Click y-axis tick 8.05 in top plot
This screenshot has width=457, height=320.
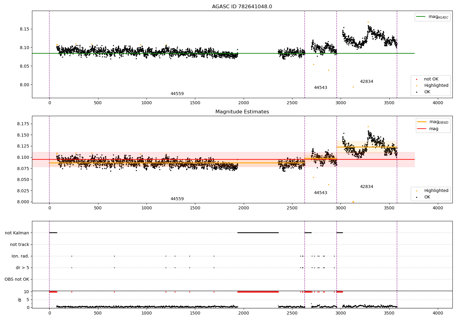coord(24,66)
